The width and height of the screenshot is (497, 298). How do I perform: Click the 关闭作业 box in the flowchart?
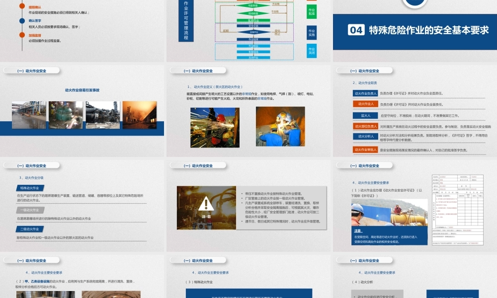point(253,58)
